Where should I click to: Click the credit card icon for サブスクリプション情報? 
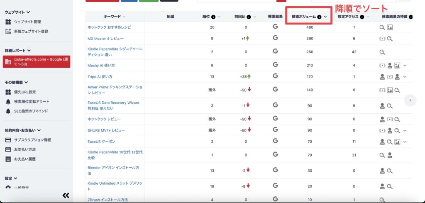8,140
